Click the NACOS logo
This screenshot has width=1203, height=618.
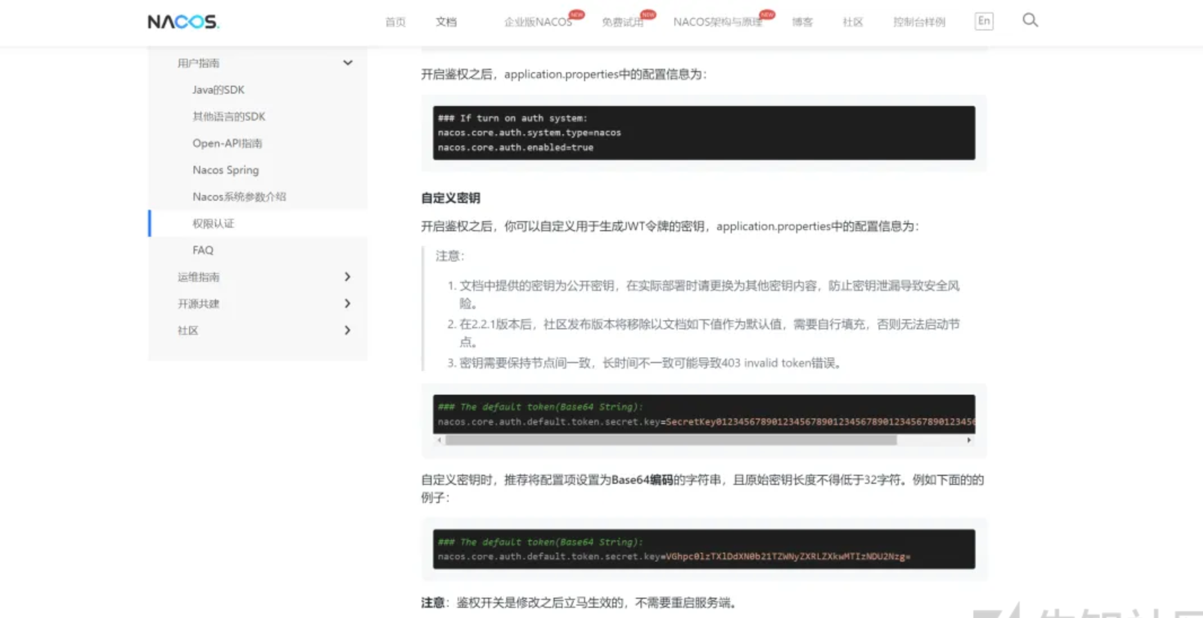pos(183,21)
